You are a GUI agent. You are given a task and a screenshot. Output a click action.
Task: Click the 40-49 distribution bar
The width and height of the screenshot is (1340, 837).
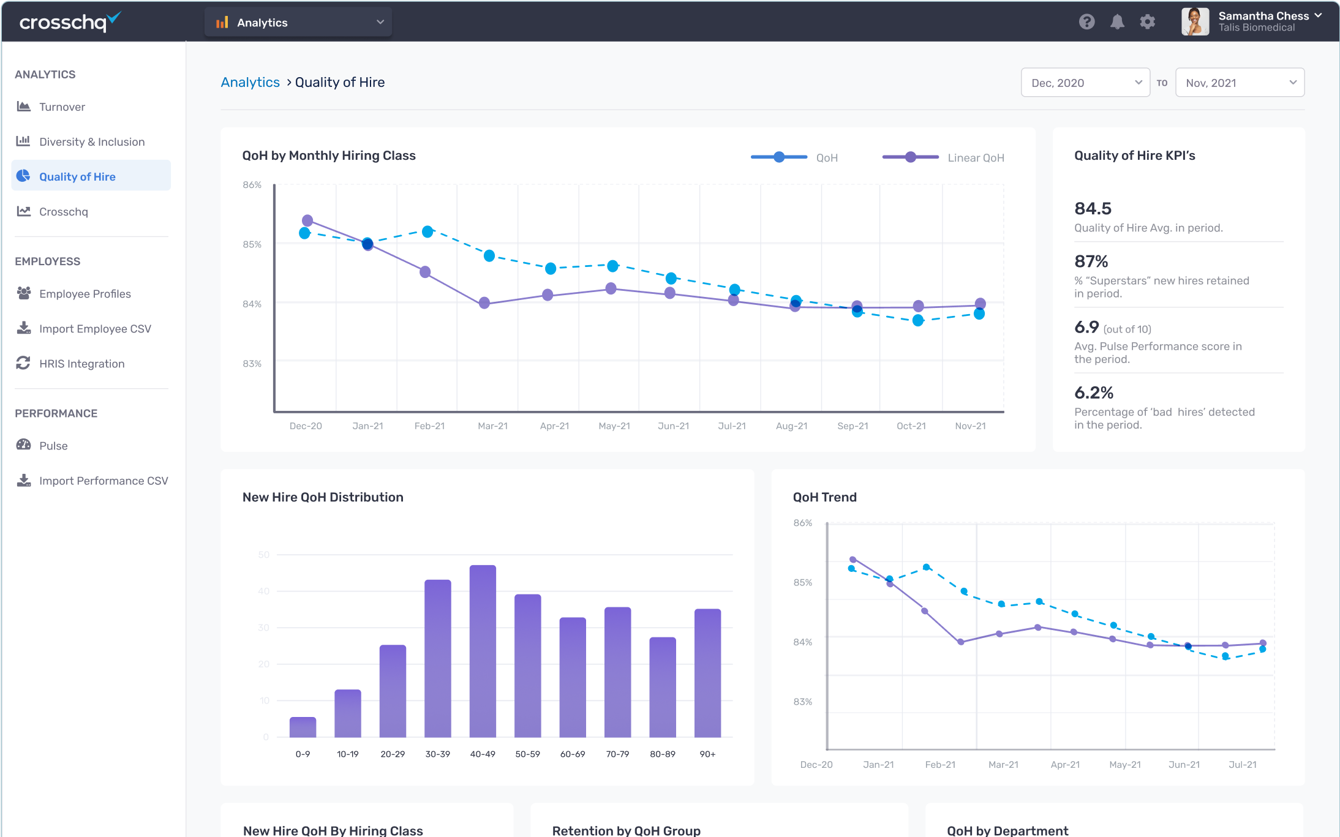[483, 651]
